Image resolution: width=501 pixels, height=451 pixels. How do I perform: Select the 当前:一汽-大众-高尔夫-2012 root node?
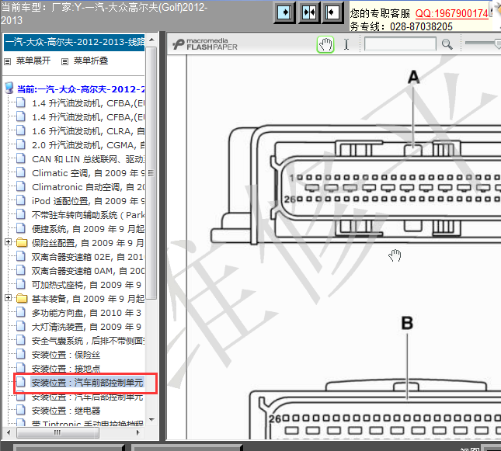(81, 89)
